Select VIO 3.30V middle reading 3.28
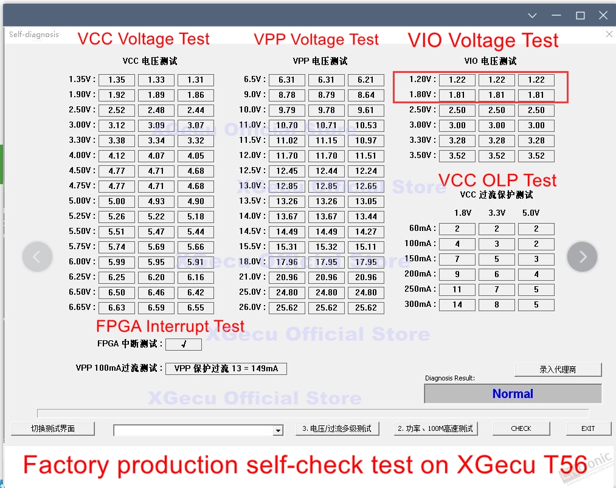This screenshot has height=488, width=616. (x=497, y=140)
